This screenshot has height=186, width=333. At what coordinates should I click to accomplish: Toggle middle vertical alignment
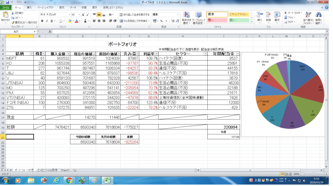point(99,15)
